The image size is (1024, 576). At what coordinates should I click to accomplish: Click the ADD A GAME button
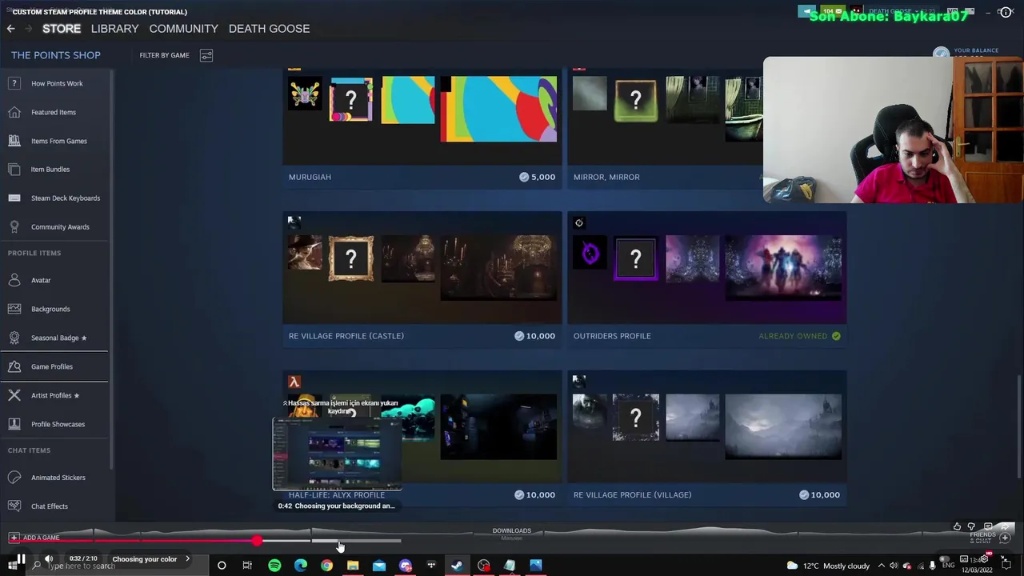click(x=34, y=538)
